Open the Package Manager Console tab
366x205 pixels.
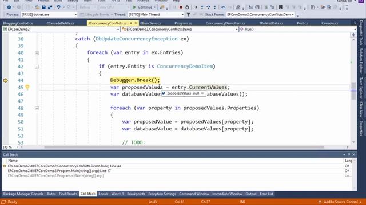[23, 194]
